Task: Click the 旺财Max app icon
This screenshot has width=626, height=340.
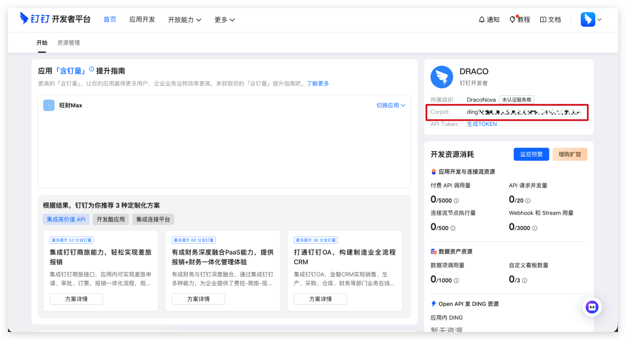Action: [x=49, y=106]
